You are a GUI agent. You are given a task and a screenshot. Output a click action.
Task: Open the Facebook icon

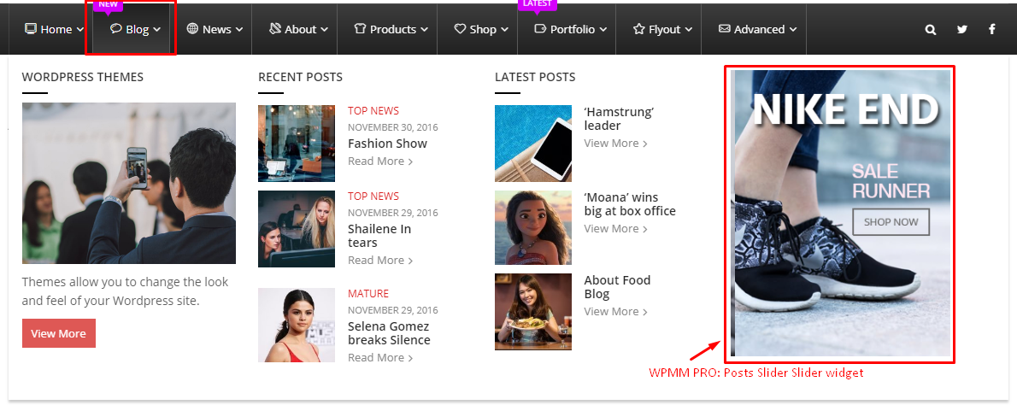(x=991, y=29)
